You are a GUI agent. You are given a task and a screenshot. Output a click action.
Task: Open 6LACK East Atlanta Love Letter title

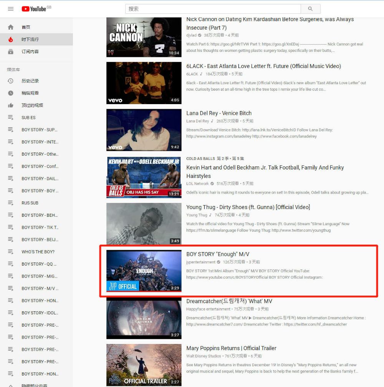point(264,66)
